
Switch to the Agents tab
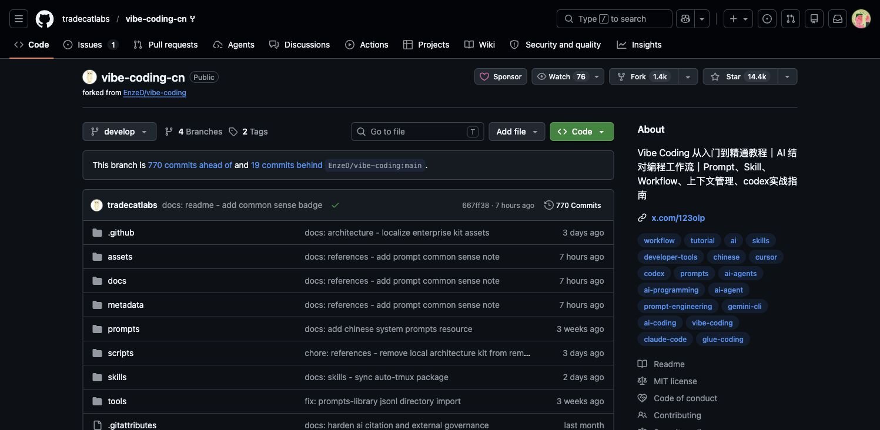[x=234, y=45]
